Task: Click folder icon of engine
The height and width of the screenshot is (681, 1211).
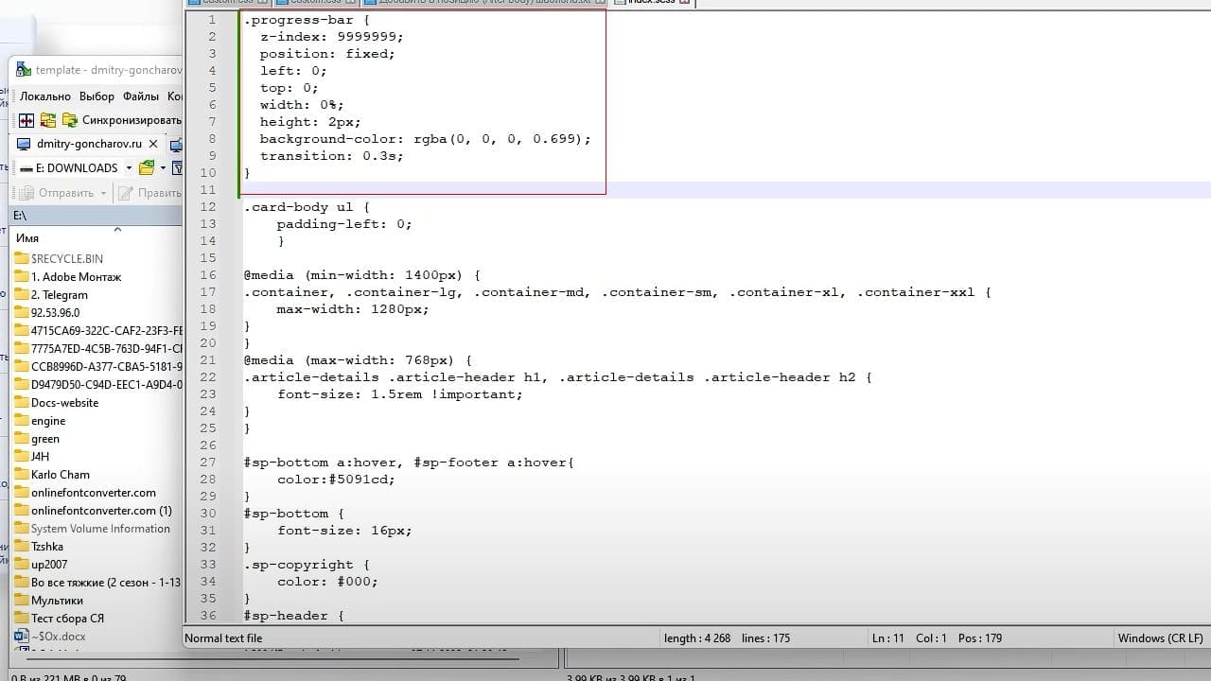Action: (x=22, y=420)
